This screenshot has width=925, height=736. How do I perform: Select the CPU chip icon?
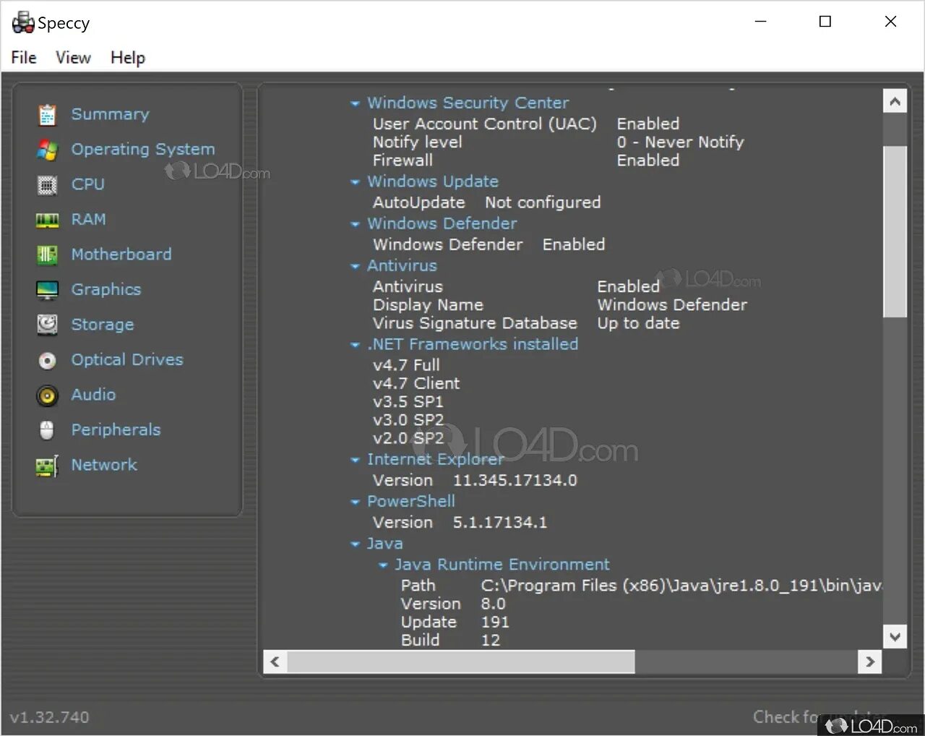click(47, 185)
